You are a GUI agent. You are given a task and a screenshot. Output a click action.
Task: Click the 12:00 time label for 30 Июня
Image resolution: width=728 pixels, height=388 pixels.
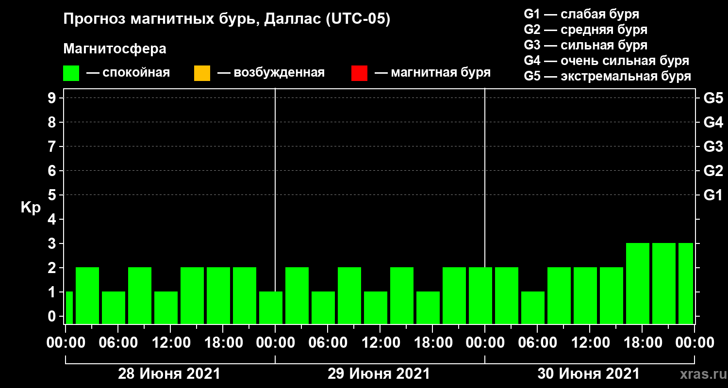(x=590, y=342)
